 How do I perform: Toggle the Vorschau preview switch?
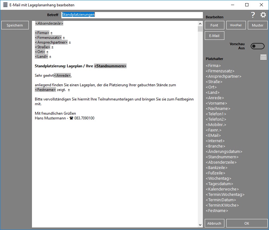[x=257, y=46]
